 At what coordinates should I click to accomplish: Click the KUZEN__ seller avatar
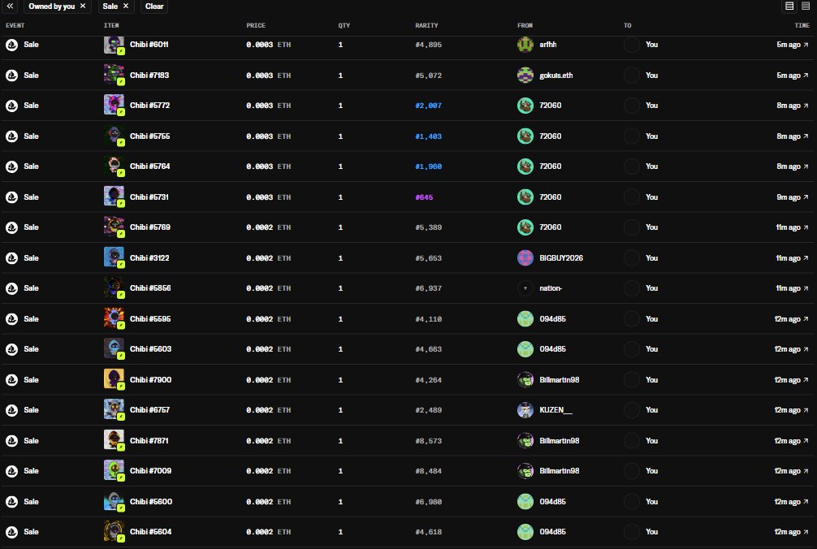click(x=525, y=410)
